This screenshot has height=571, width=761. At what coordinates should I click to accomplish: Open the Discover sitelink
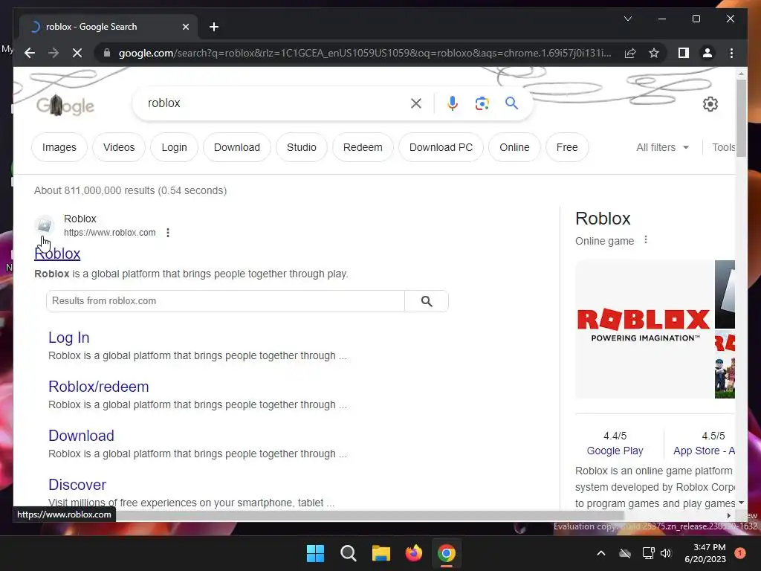click(77, 485)
